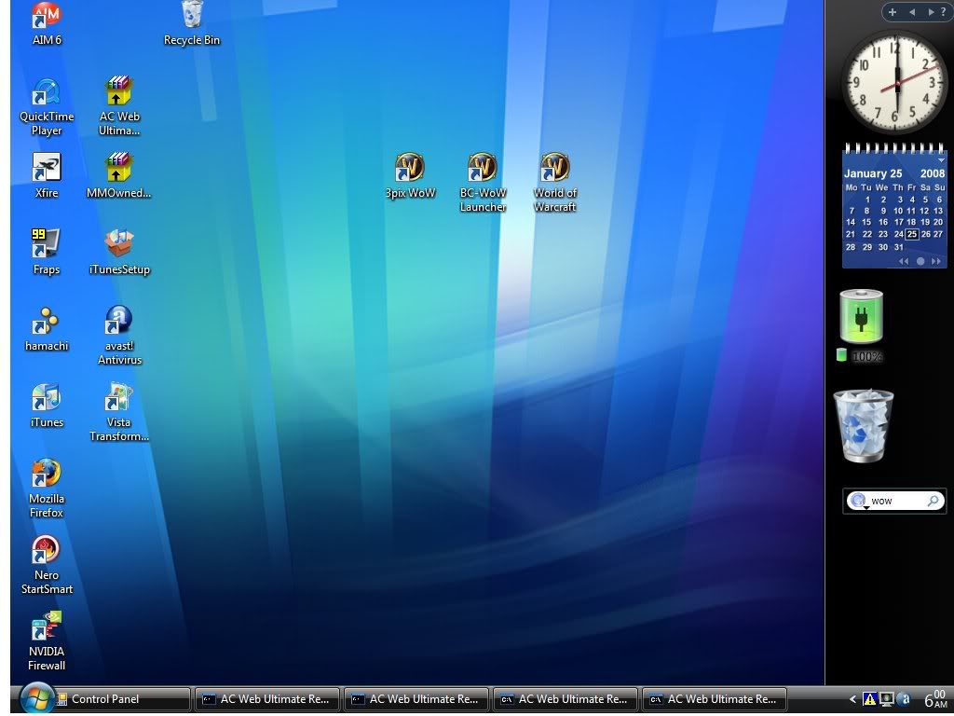Select the avast! Antivirus shortcut
954x716 pixels.
119,336
